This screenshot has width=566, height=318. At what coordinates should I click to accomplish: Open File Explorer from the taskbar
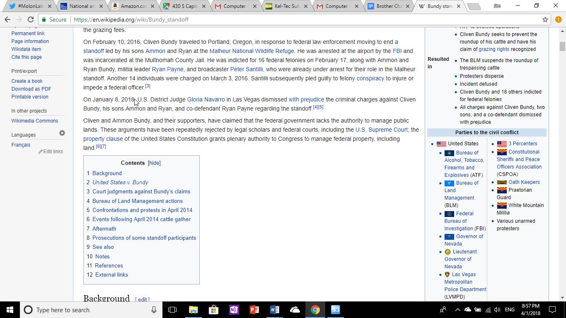click(x=193, y=310)
